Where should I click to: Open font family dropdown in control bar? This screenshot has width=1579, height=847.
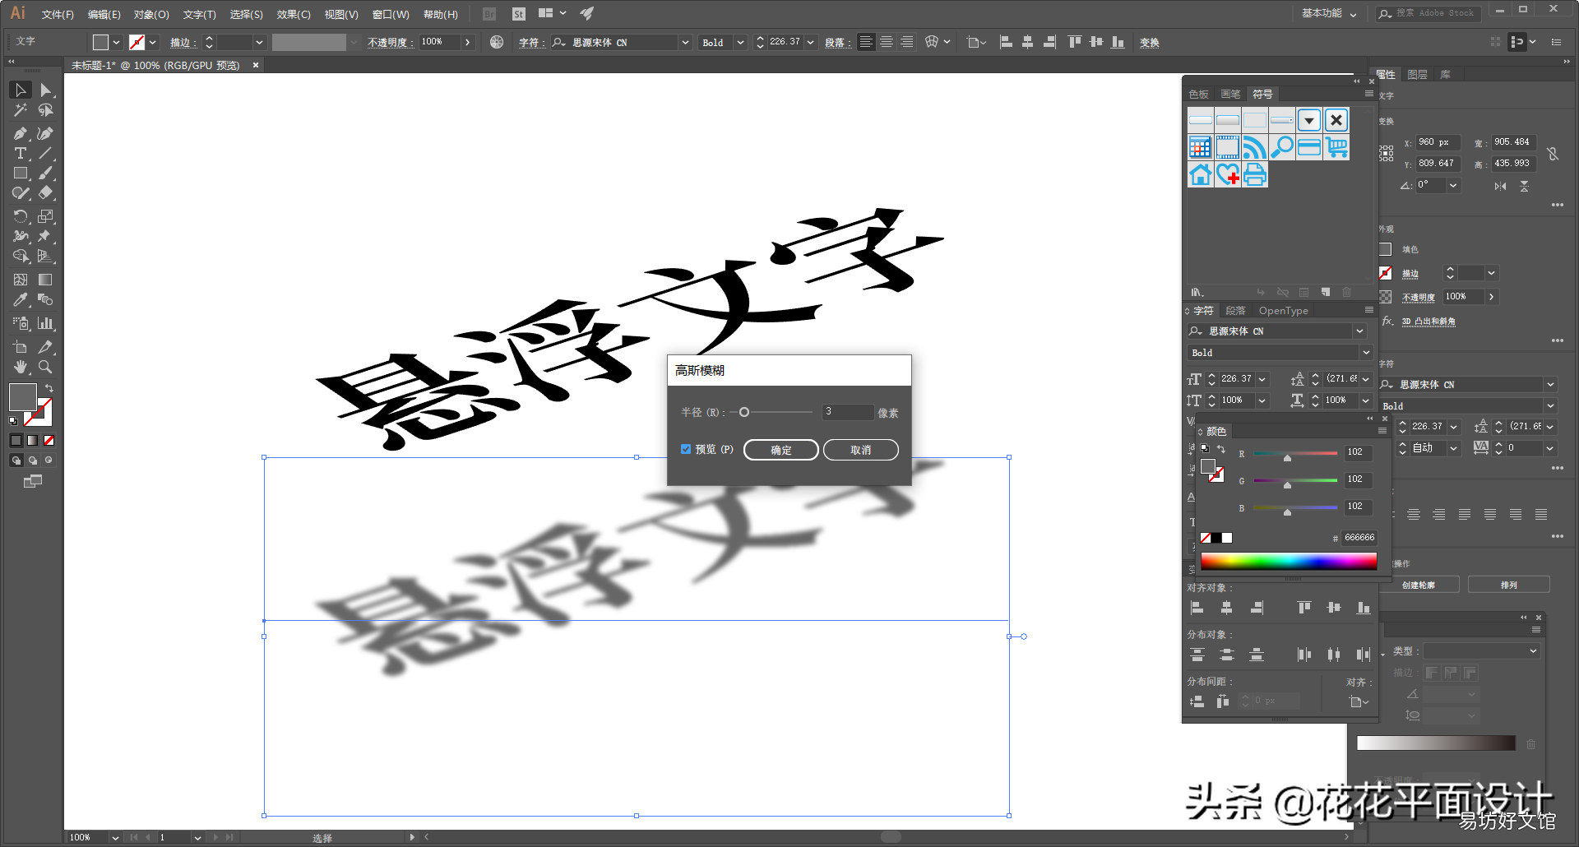pyautogui.click(x=685, y=43)
